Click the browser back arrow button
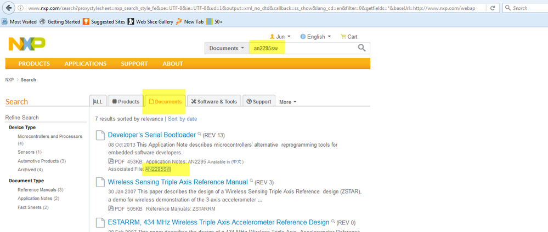Image resolution: width=548 pixels, height=232 pixels. (x=8, y=8)
